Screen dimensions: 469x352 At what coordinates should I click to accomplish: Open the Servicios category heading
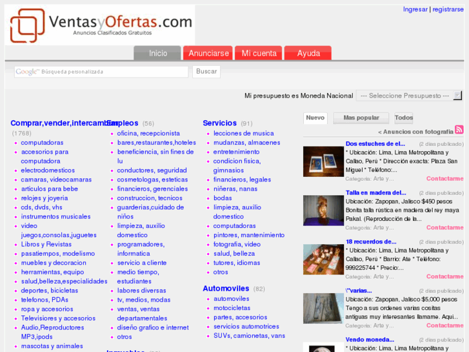click(219, 123)
